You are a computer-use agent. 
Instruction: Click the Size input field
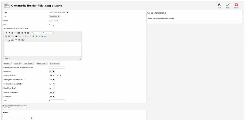coord(57,101)
